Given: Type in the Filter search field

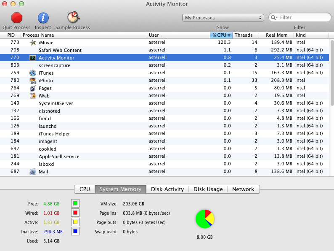Looking at the screenshot, I should [x=300, y=17].
